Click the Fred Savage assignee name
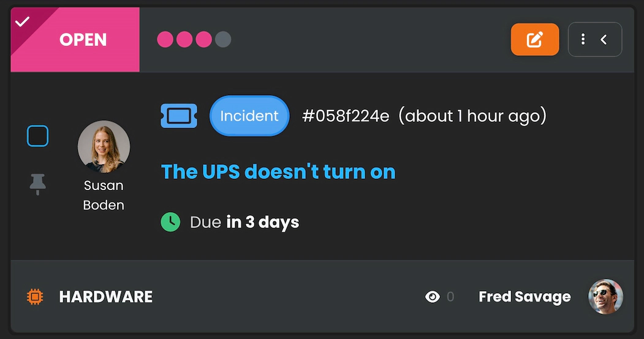 525,297
